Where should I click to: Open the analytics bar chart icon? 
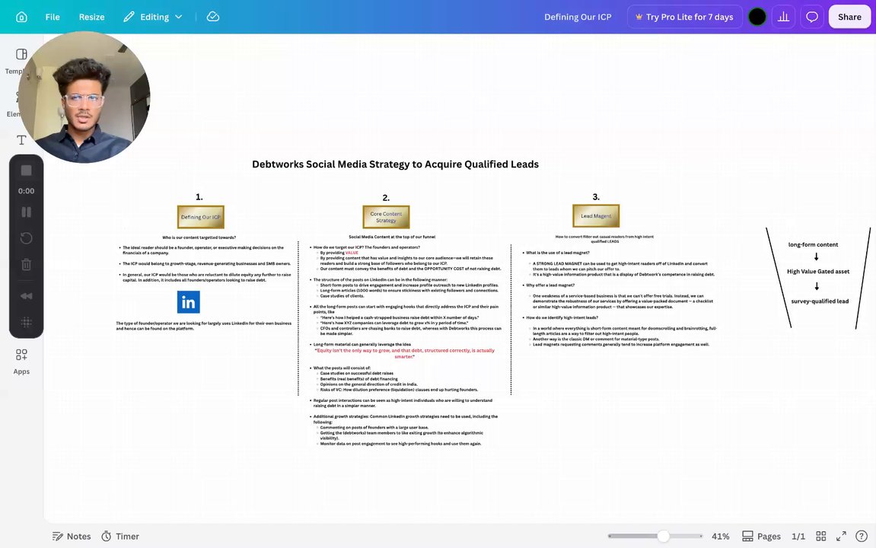tap(784, 17)
